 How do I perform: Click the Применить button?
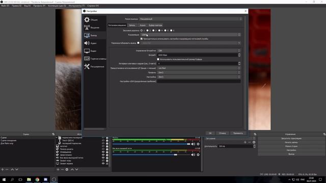[238, 133]
